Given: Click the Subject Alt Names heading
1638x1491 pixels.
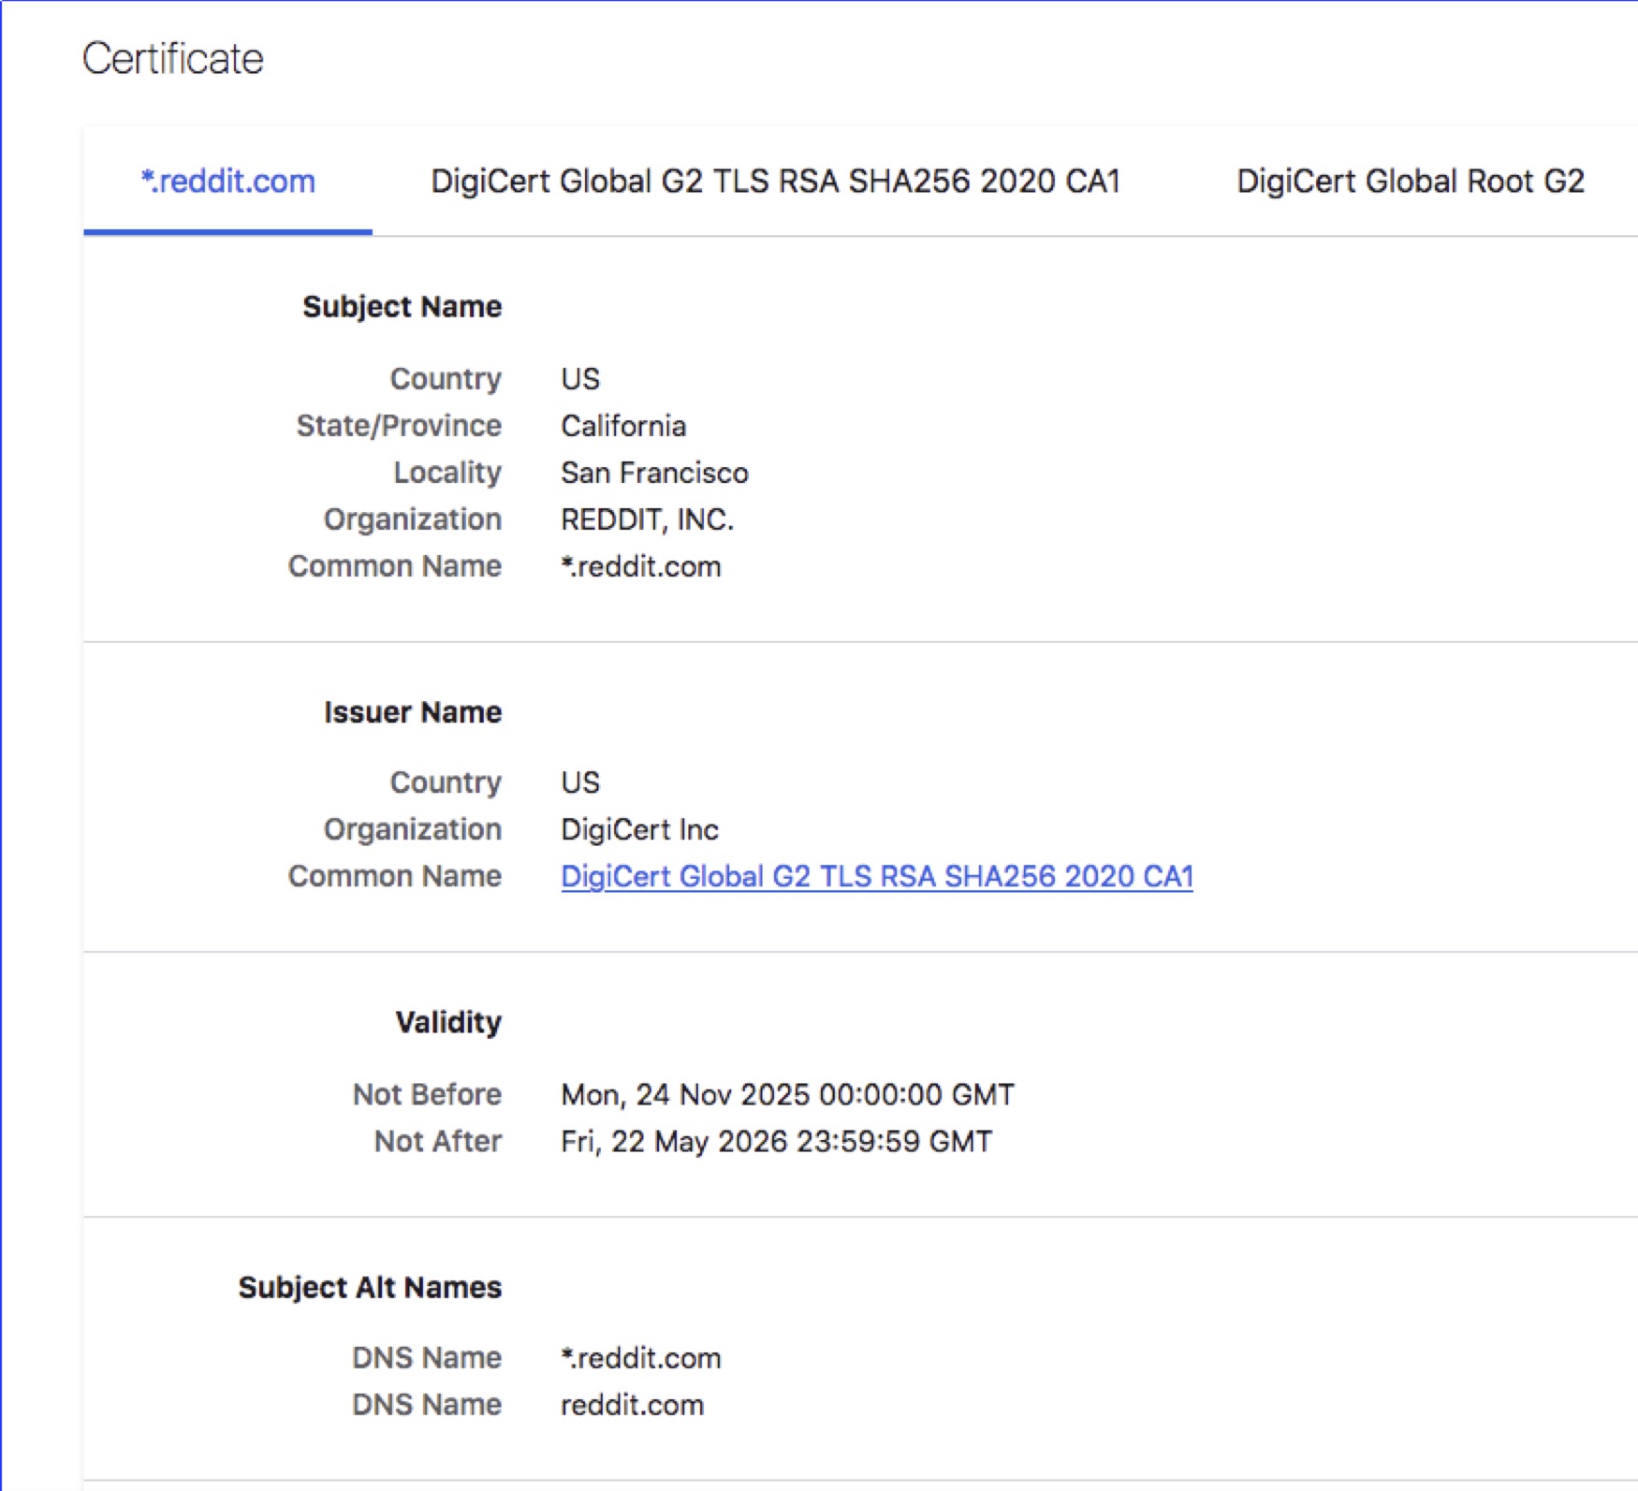Looking at the screenshot, I should 370,1287.
